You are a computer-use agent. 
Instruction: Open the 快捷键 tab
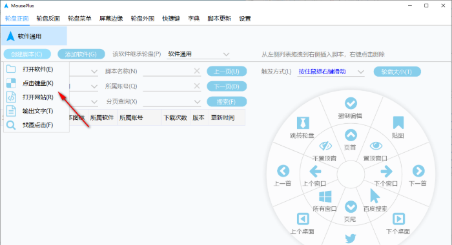171,19
